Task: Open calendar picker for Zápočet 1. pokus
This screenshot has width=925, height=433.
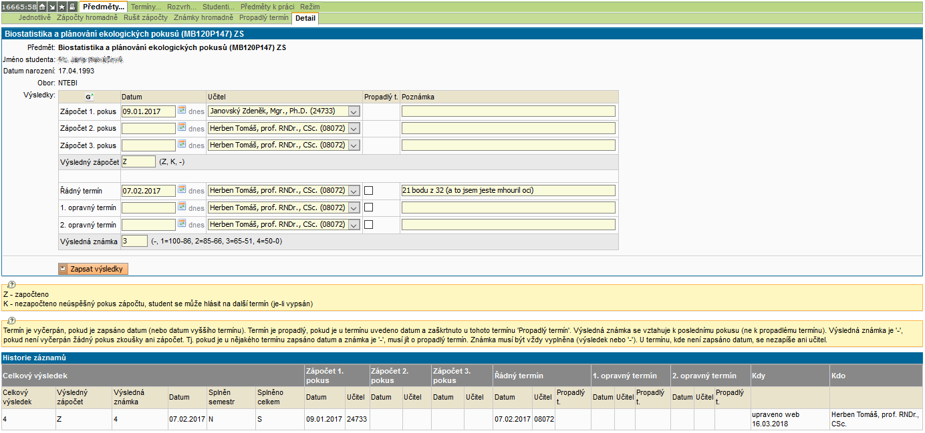Action: 182,111
